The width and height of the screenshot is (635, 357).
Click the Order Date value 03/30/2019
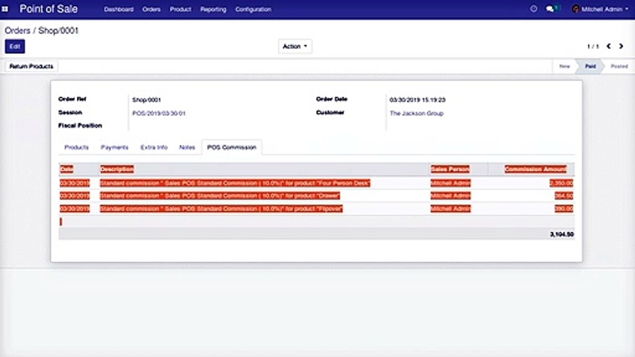pyautogui.click(x=418, y=100)
